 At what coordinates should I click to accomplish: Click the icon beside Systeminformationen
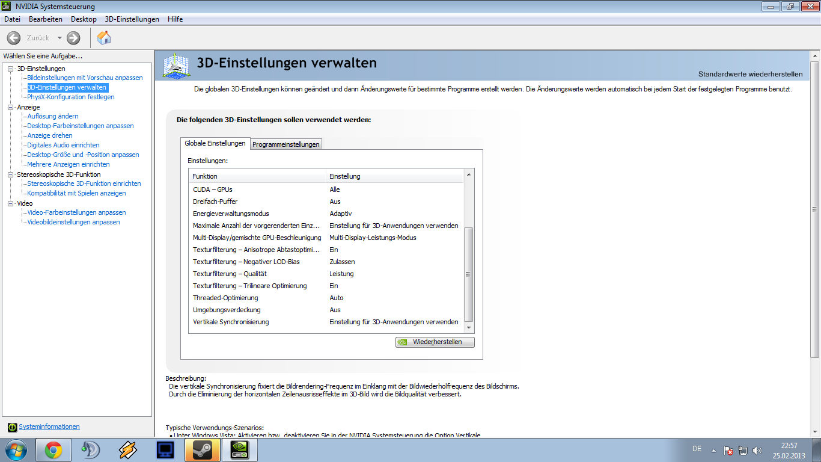[13, 427]
